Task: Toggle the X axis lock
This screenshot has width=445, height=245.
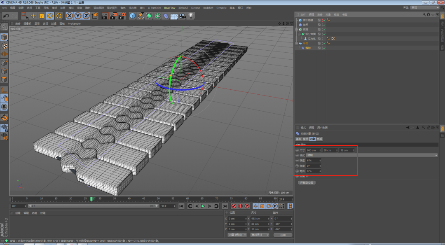Action: pyautogui.click(x=69, y=16)
